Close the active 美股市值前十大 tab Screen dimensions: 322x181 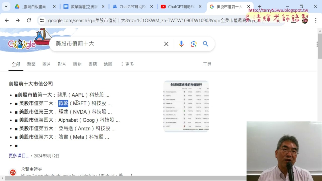tap(249, 7)
